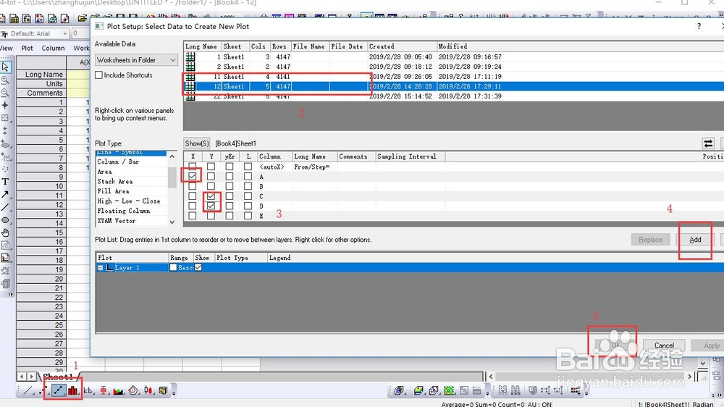The width and height of the screenshot is (724, 407).
Task: Toggle the Include Shortcuts checkbox
Action: coord(98,75)
